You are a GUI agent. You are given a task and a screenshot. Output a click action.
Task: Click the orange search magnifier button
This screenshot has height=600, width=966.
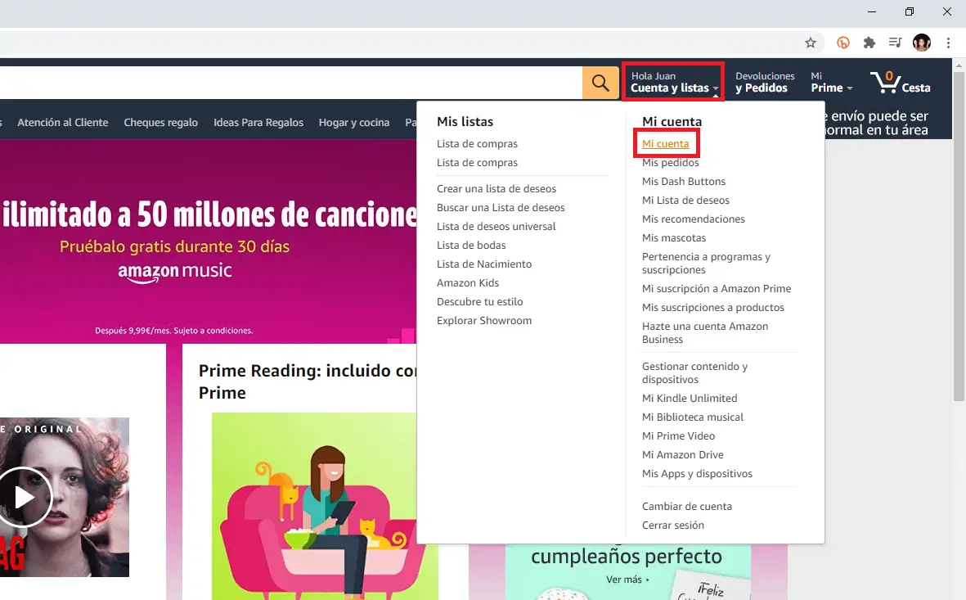click(600, 83)
